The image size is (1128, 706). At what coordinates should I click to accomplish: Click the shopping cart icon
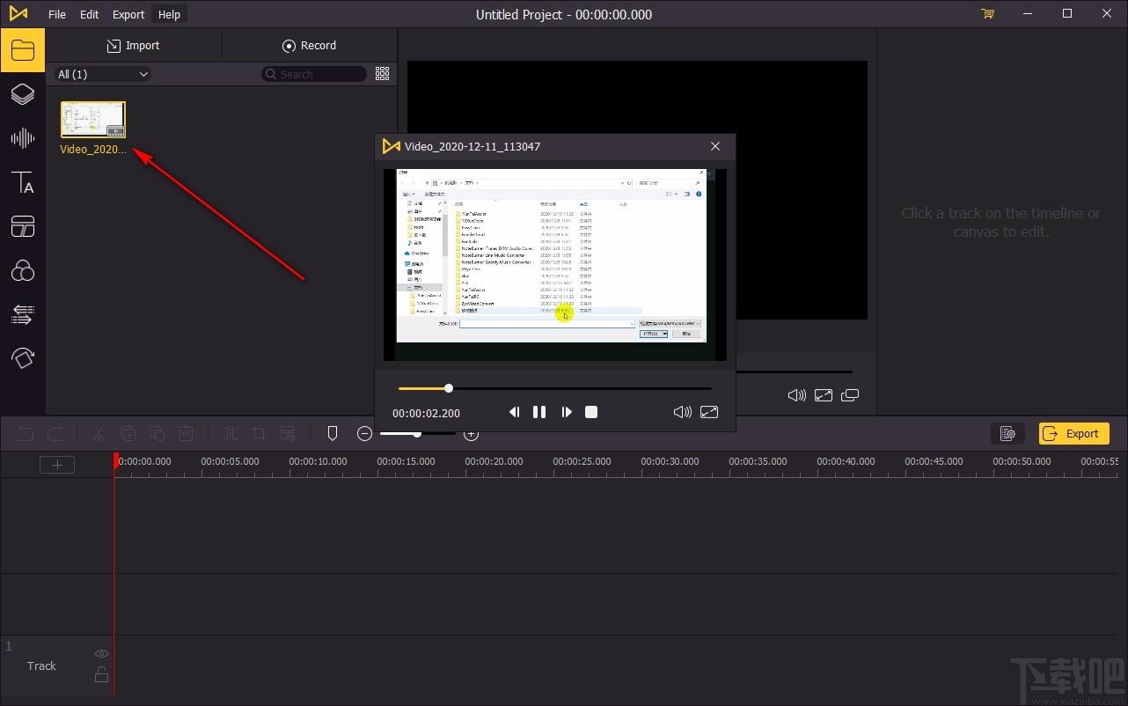[x=987, y=14]
